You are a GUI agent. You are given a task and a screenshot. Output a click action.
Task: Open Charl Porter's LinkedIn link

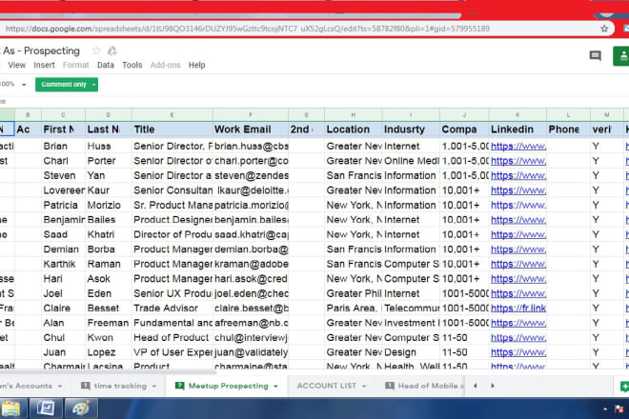click(517, 161)
